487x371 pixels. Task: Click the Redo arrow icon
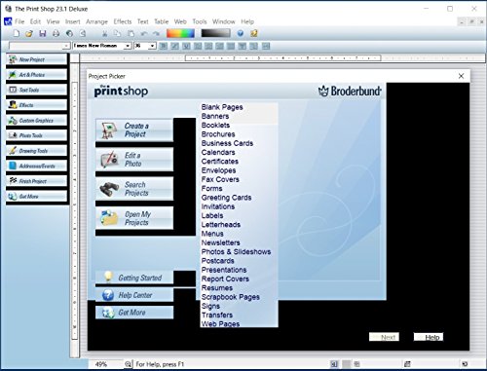pyautogui.click(x=157, y=33)
